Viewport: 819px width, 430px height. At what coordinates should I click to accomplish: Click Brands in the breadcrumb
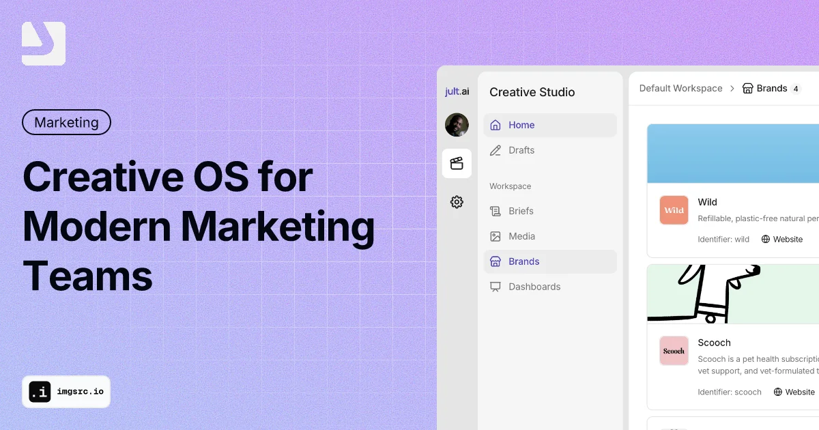click(772, 88)
